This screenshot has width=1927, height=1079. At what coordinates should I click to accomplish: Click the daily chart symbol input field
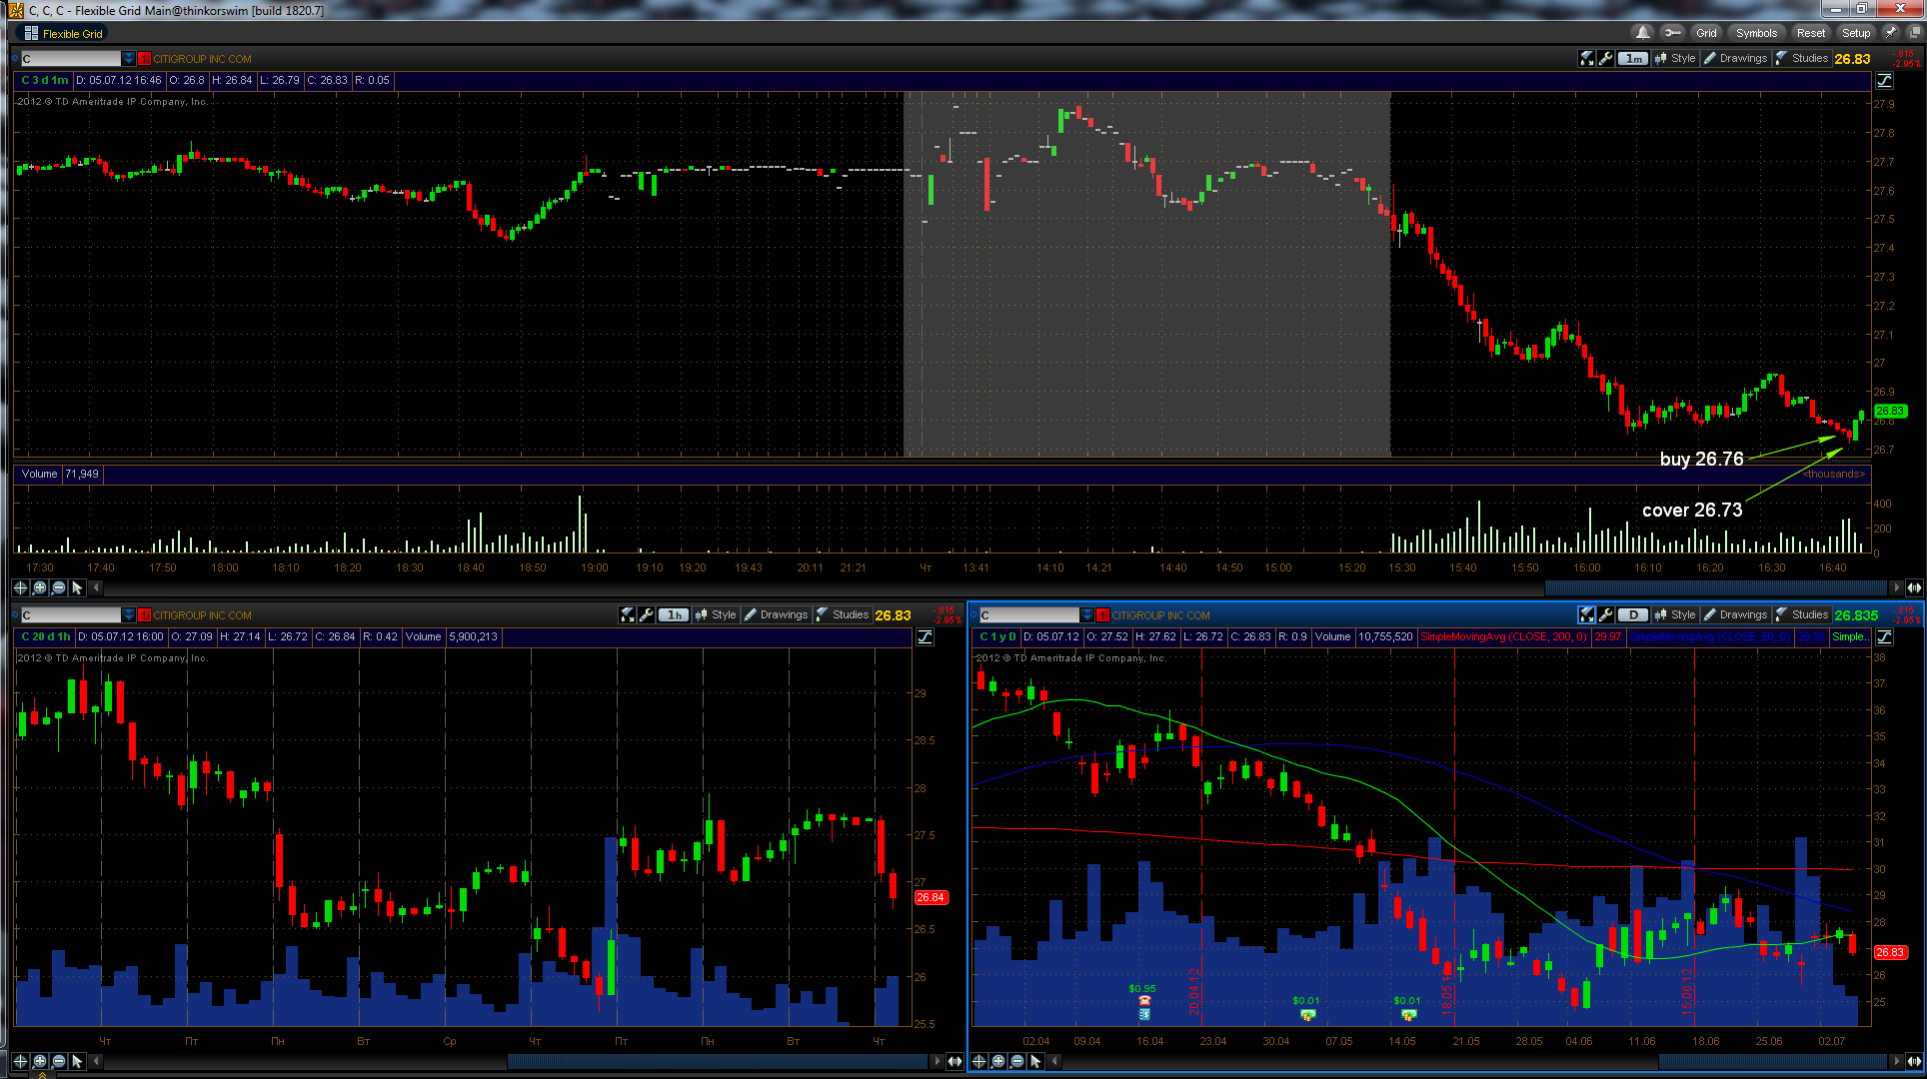[1029, 615]
